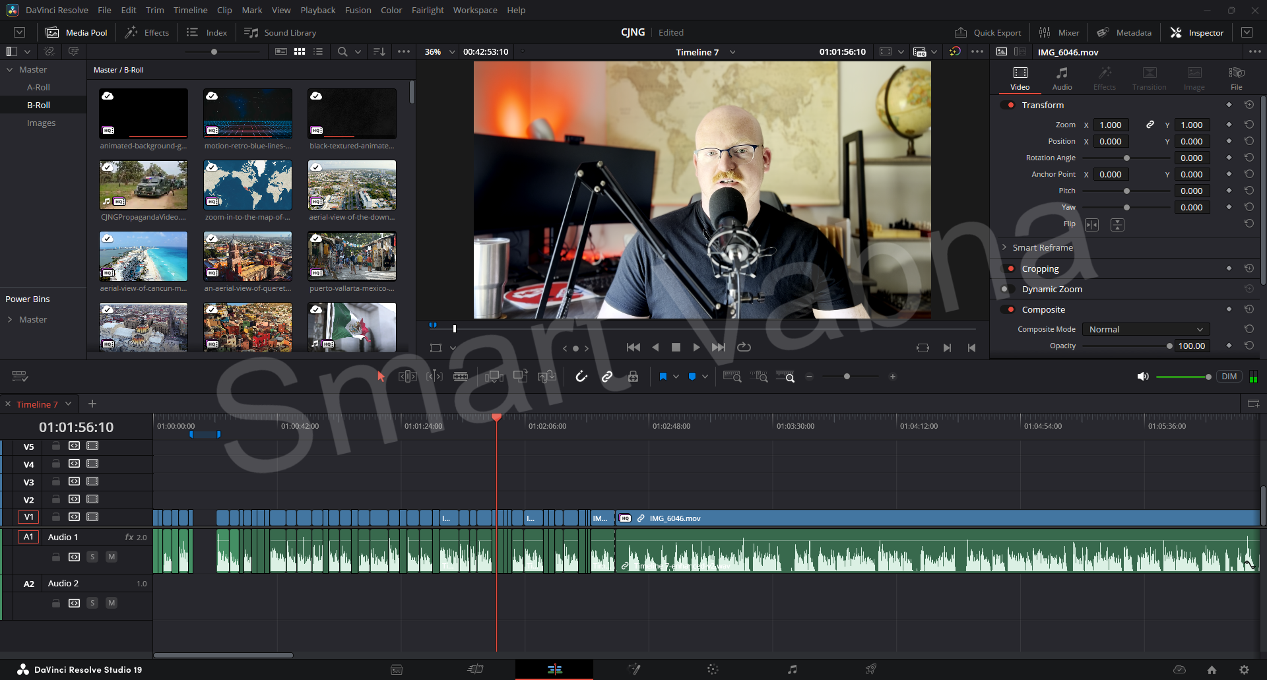Stop playback in the viewer
Screen dimensions: 1267x680
tap(676, 347)
